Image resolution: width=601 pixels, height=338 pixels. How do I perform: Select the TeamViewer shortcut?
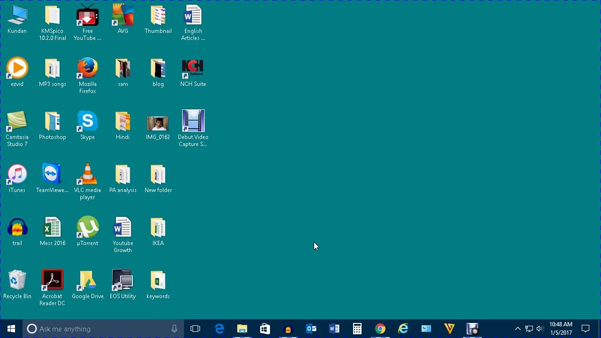click(52, 179)
